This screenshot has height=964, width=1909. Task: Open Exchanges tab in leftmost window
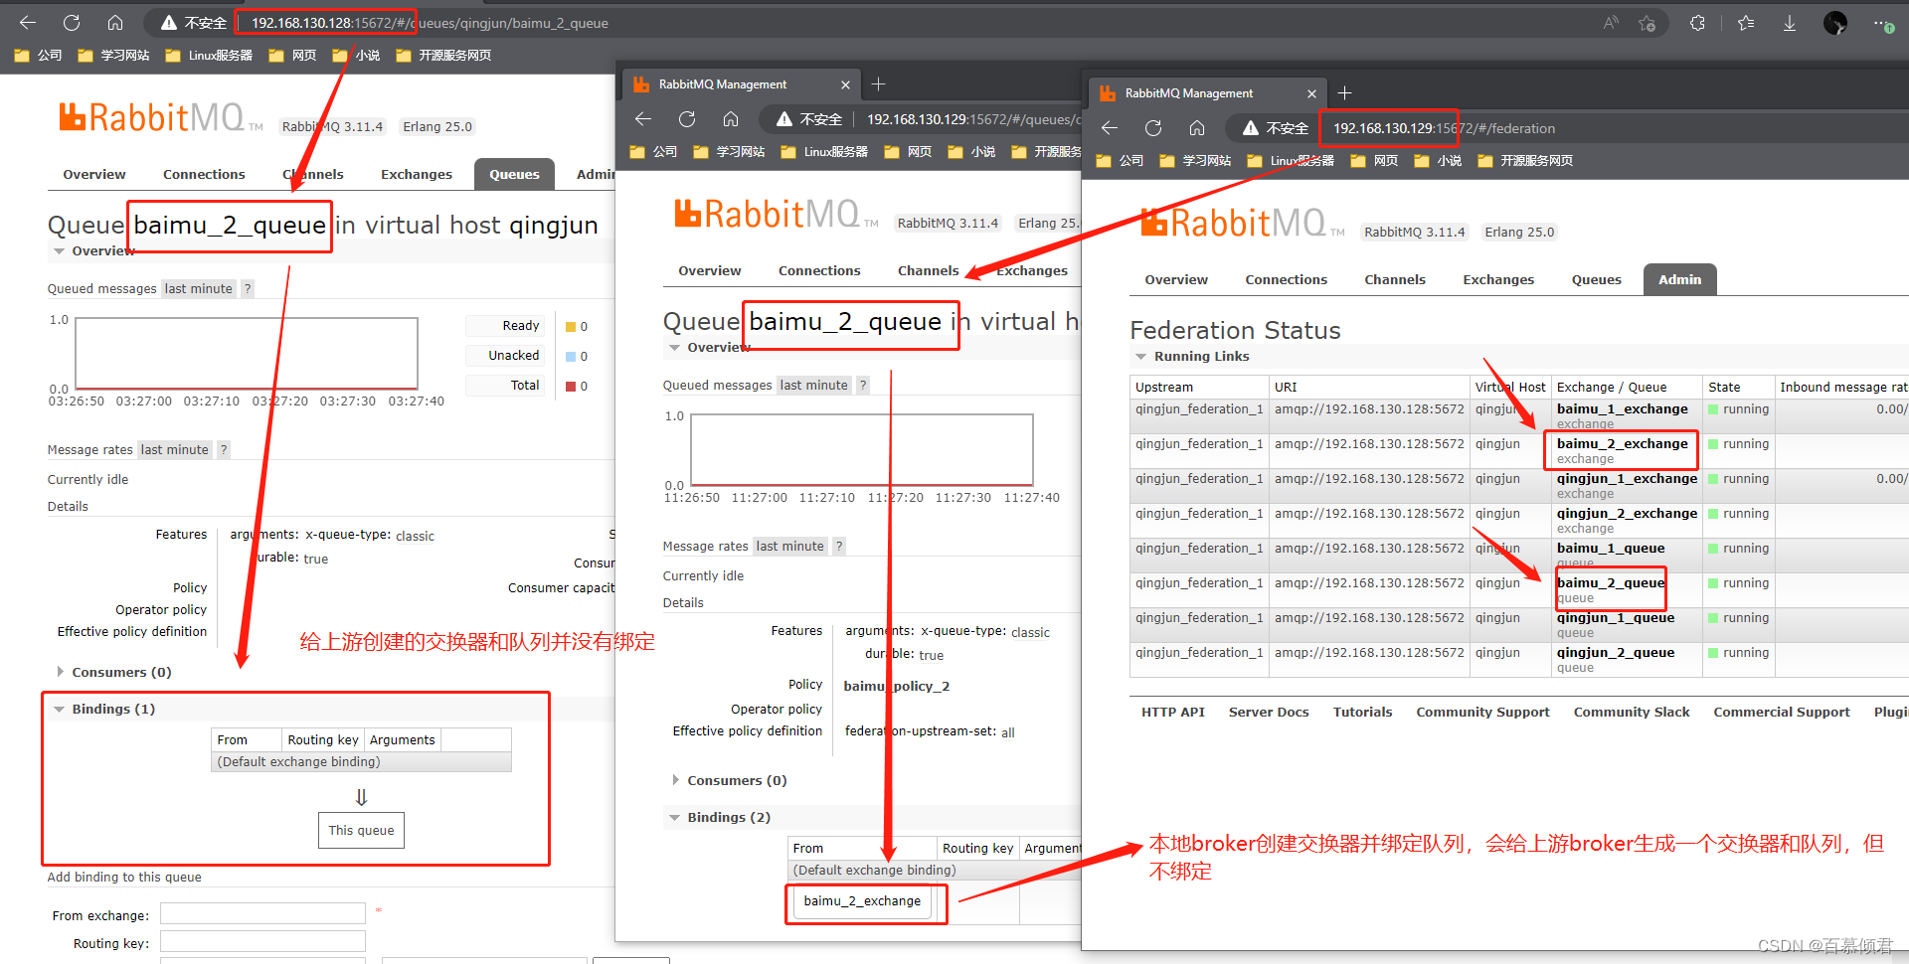[x=417, y=174]
